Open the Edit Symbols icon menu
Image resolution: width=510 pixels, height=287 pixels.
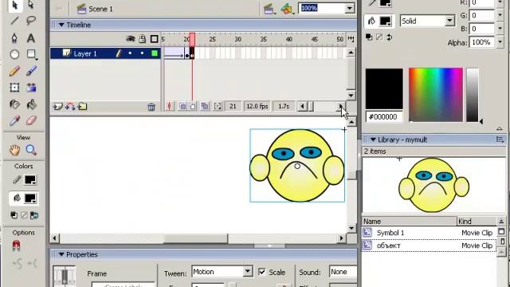287,9
